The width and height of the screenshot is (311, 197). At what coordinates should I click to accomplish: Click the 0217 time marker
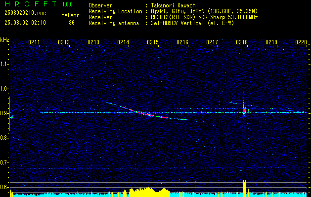click(212, 42)
